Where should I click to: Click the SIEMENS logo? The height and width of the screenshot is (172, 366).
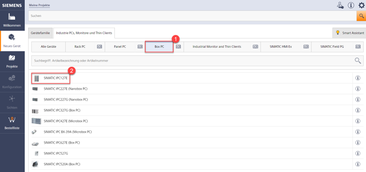(12, 5)
